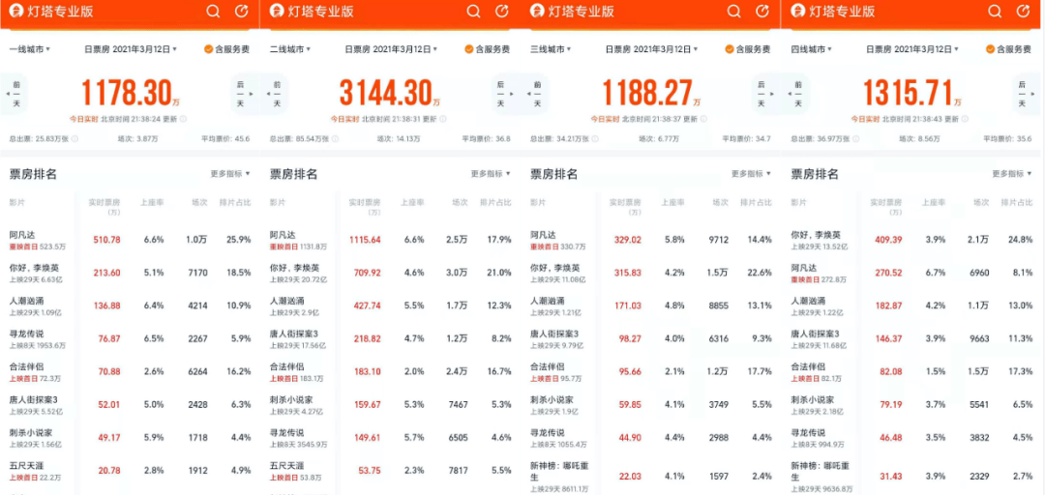
Task: Toggle 含服务费 checkbox in 一线城市 panel
Action: point(209,49)
